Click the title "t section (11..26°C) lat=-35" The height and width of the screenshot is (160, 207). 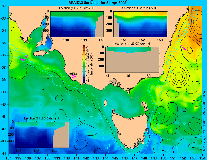[x=140, y=8]
